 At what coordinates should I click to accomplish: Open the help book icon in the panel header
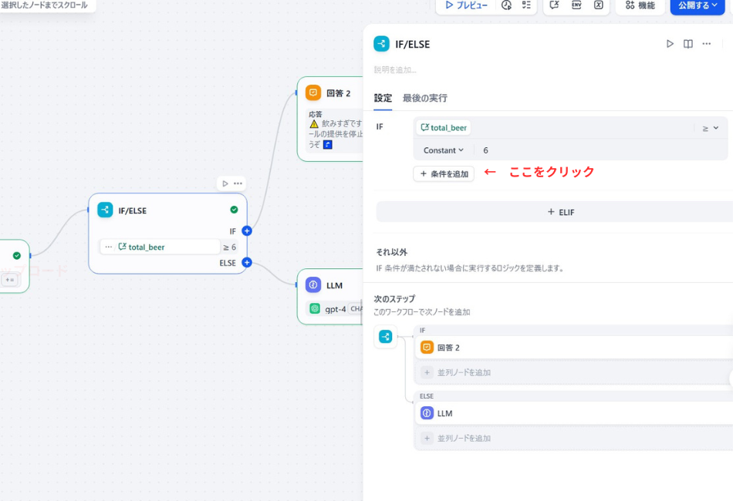coord(687,44)
